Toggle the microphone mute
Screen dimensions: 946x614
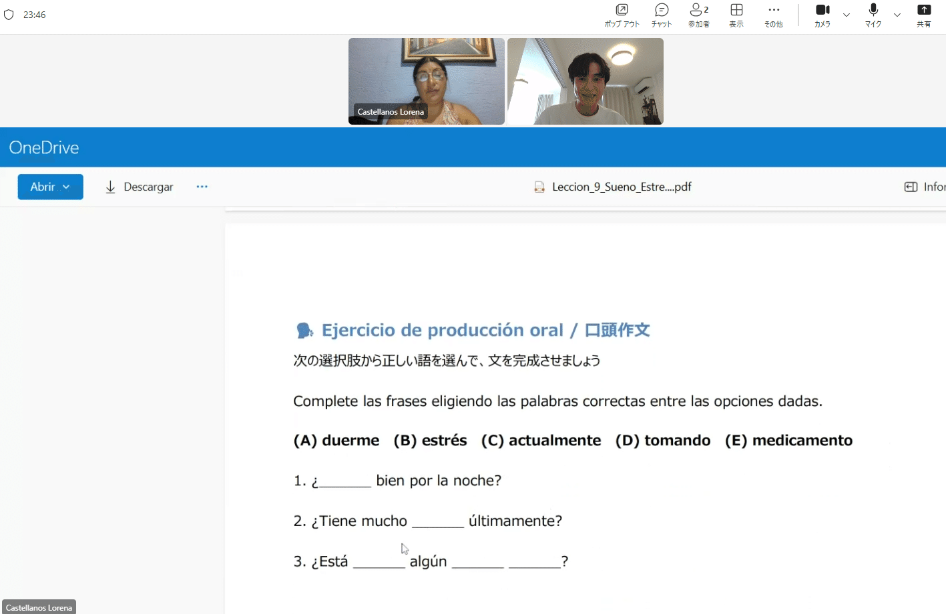pos(873,15)
